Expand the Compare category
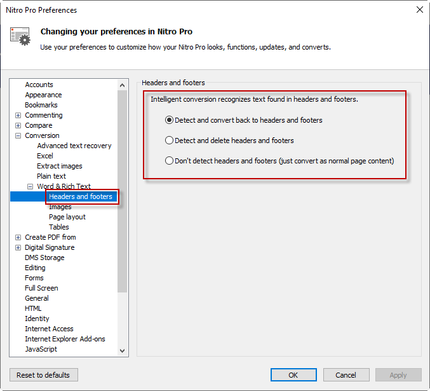 (18, 125)
